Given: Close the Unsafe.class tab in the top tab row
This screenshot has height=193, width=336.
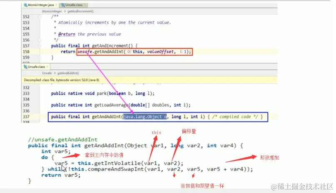Looking at the screenshot, I should (x=85, y=5).
